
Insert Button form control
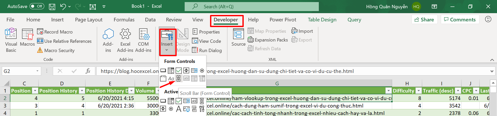click(163, 70)
